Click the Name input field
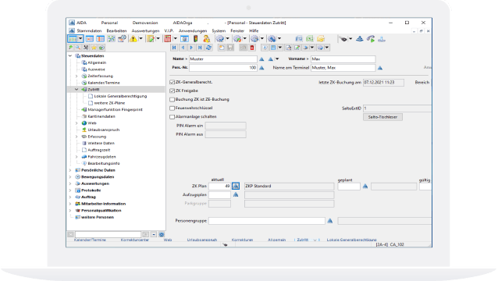 [223, 59]
